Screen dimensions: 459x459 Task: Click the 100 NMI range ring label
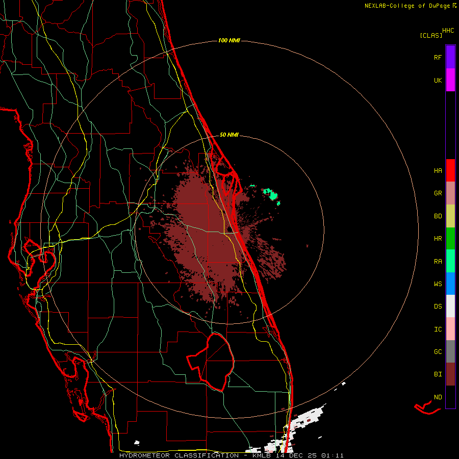[x=229, y=40]
